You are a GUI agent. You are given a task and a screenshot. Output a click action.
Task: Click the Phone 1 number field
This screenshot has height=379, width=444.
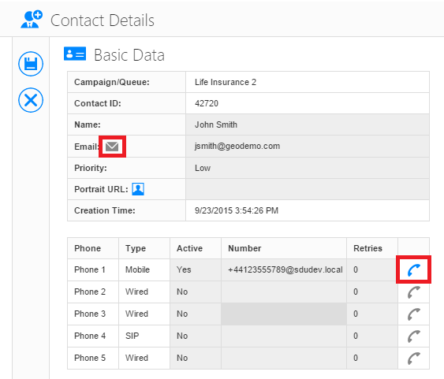(x=284, y=269)
